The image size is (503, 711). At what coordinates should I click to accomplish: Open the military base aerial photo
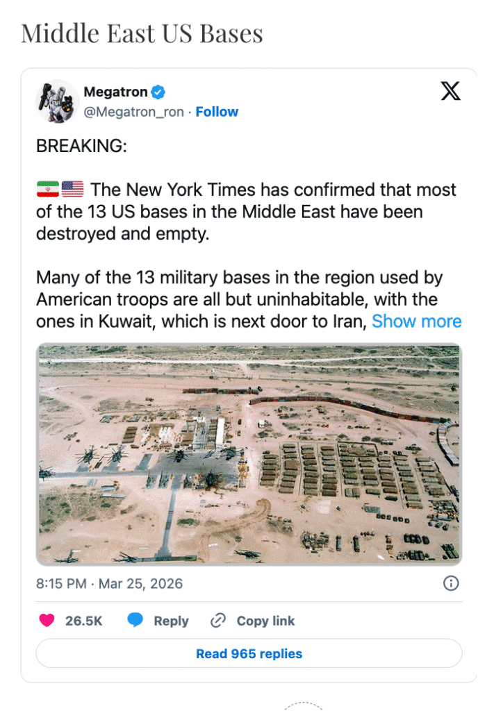coord(249,454)
